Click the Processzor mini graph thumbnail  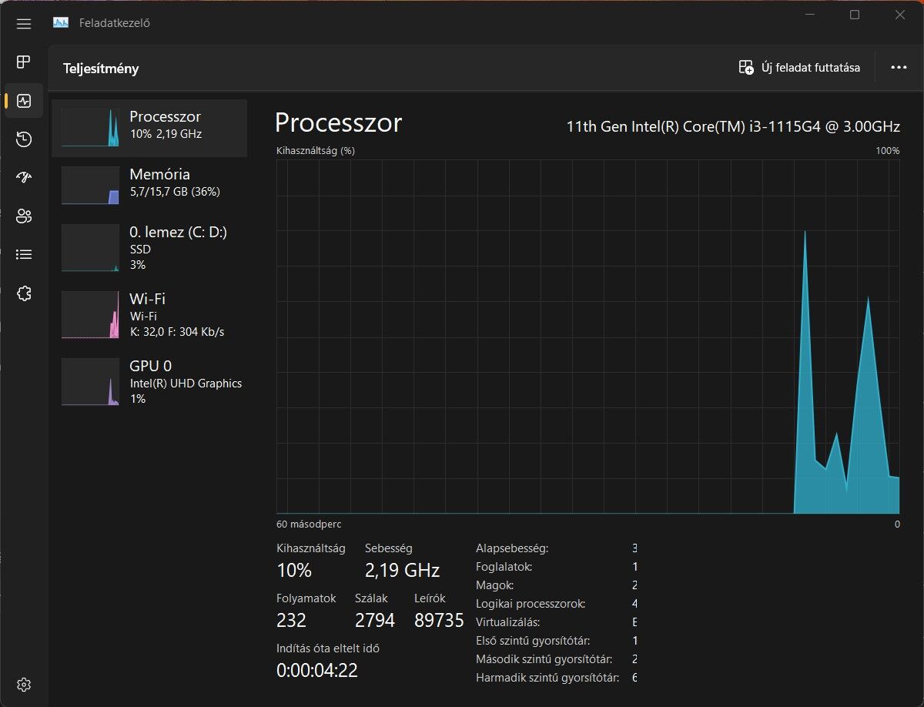pos(90,127)
